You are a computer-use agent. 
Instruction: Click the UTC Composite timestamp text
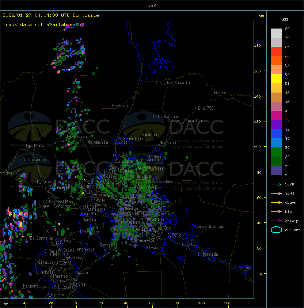[51, 15]
